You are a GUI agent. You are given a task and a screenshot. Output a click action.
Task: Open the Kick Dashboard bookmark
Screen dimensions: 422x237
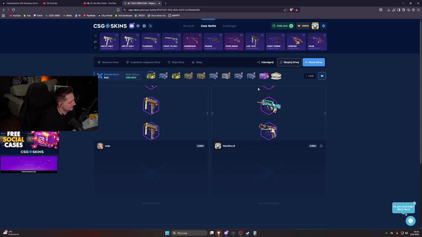tap(124, 15)
